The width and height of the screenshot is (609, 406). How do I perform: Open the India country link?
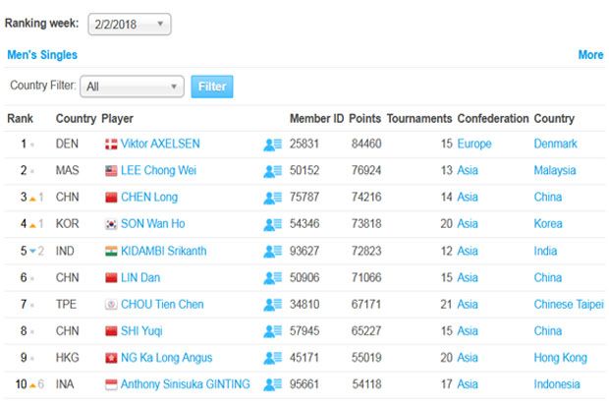point(545,251)
